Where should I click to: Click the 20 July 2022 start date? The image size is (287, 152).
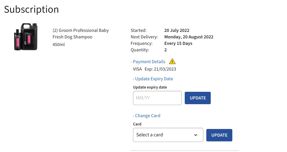click(x=177, y=30)
